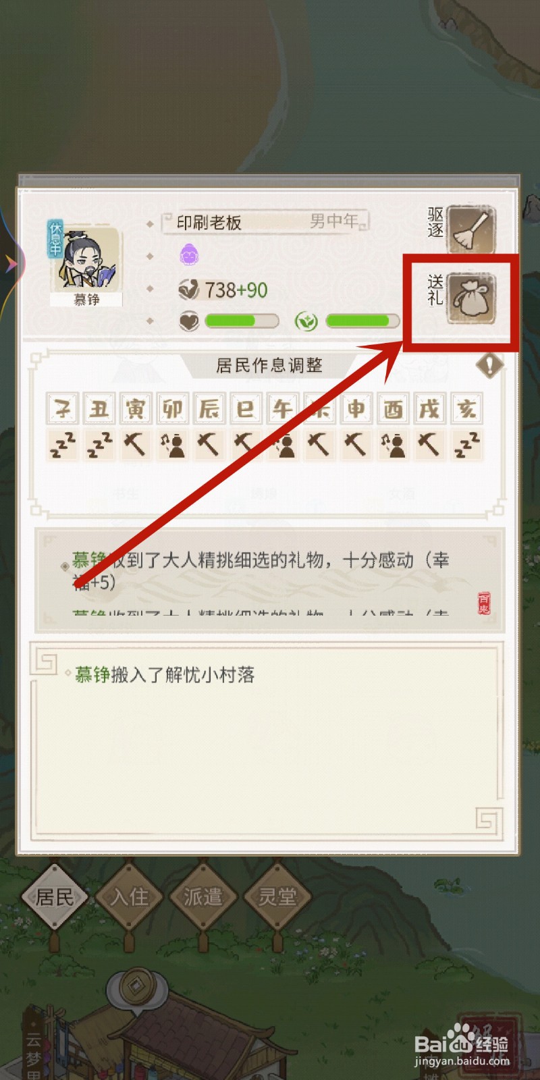This screenshot has width=540, height=1080.
Task: Tap the gift received message log
Action: coord(270,580)
